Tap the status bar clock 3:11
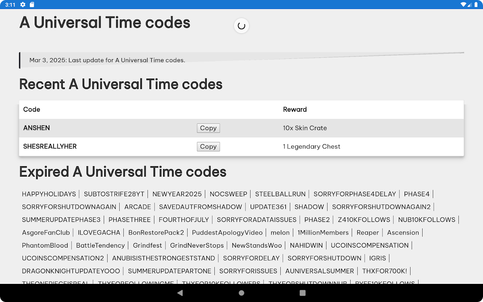Image resolution: width=483 pixels, height=302 pixels. pyautogui.click(x=11, y=5)
